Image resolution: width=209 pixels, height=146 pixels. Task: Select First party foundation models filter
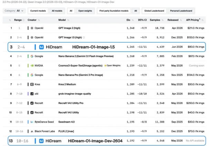pyautogui.click(x=114, y=11)
